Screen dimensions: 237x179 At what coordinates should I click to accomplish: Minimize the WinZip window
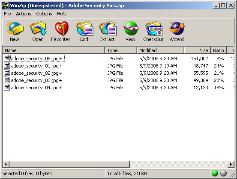point(216,6)
